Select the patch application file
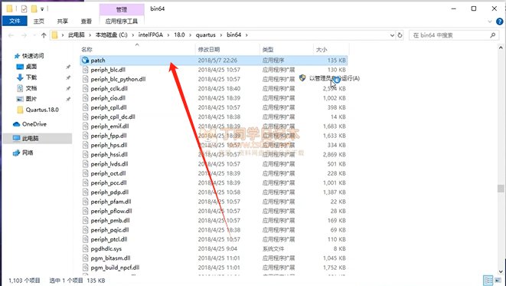This screenshot has height=286, width=506. [214, 60]
